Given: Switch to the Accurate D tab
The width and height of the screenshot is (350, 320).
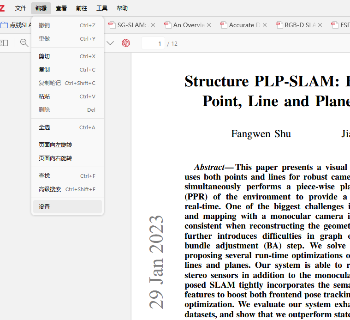Looking at the screenshot, I should click(244, 25).
